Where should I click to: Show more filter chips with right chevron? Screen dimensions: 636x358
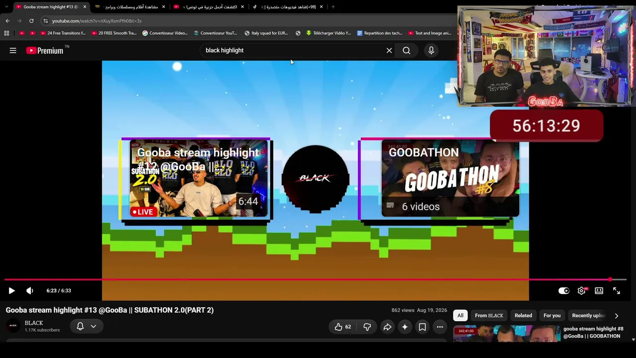click(616, 316)
